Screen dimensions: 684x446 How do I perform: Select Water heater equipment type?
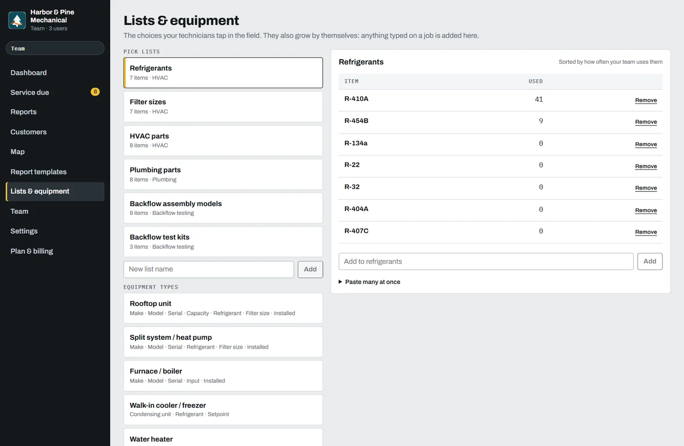click(x=223, y=437)
